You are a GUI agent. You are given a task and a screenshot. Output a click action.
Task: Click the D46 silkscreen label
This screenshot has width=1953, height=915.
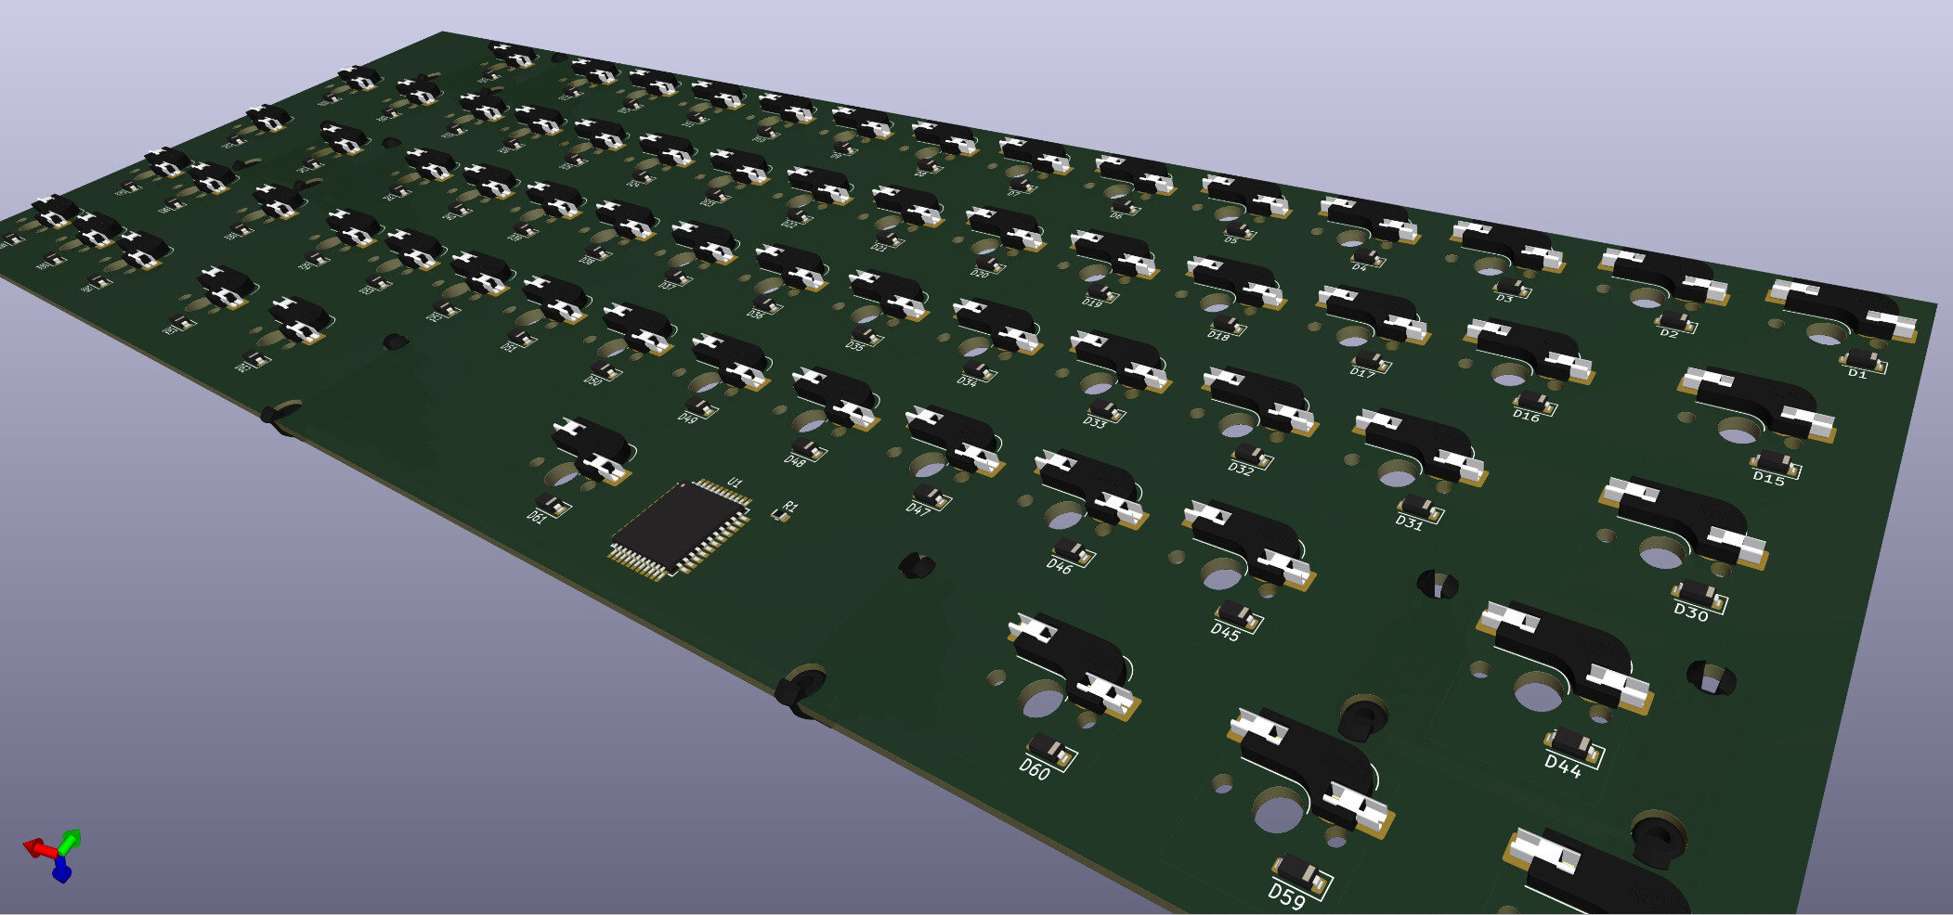tap(1059, 566)
